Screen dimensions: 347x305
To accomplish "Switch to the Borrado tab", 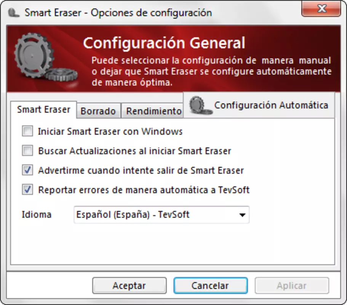I will 98,111.
